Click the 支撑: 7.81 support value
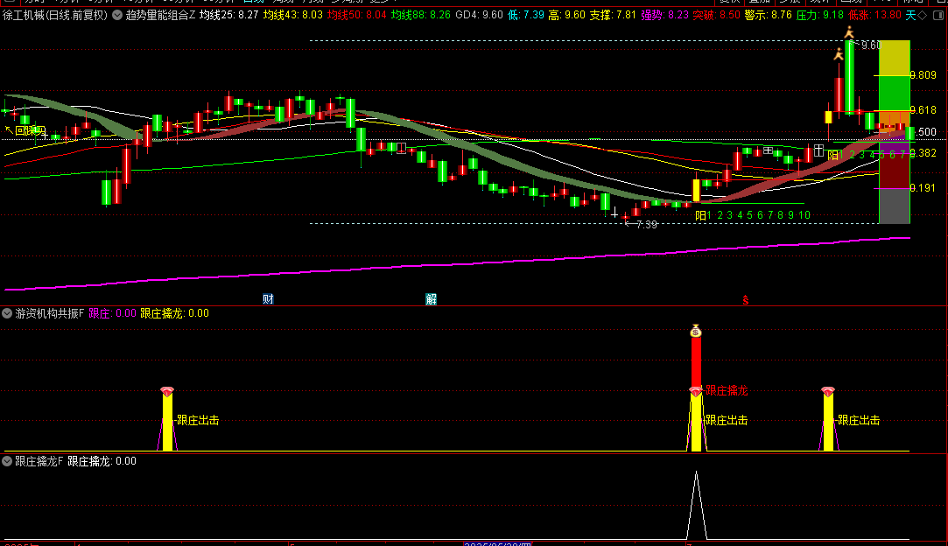Viewport: 948px width, 546px height. (613, 15)
